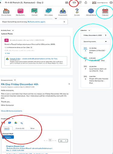Click the post author avatar

pyautogui.click(x=6, y=40)
